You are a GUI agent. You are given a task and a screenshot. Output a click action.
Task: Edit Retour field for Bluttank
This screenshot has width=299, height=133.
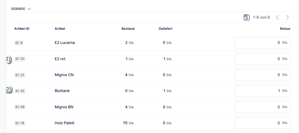click(x=262, y=91)
